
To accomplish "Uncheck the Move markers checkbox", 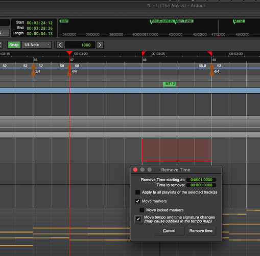I will (137, 201).
